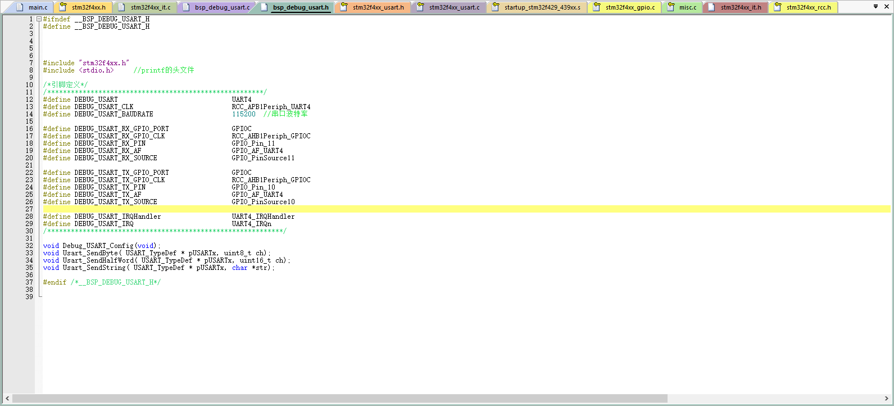
Task: Click the macro DEBUG_USART_TX_GPIO_CLK
Action: click(120, 180)
